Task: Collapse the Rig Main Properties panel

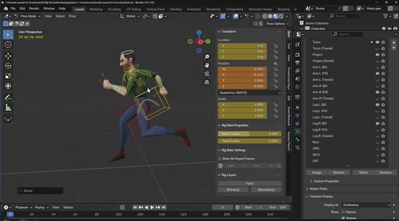Action: pos(219,125)
